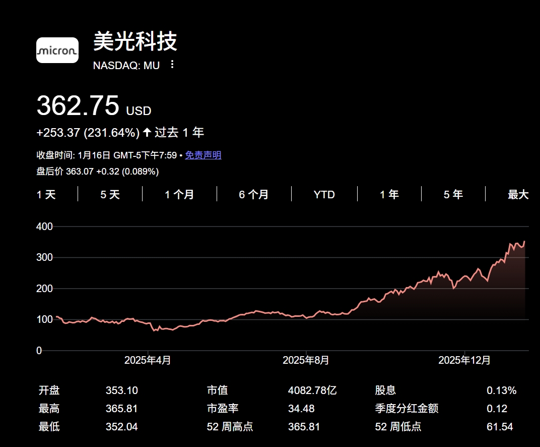Viewport: 540px width, 447px height.
Task: Open the 1个月 price chart
Action: pyautogui.click(x=179, y=194)
